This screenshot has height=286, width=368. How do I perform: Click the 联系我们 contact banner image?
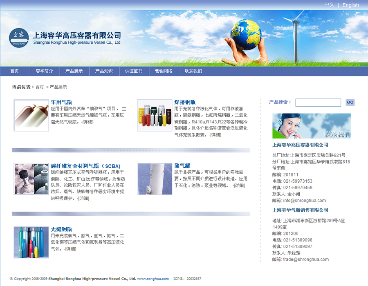(312, 126)
